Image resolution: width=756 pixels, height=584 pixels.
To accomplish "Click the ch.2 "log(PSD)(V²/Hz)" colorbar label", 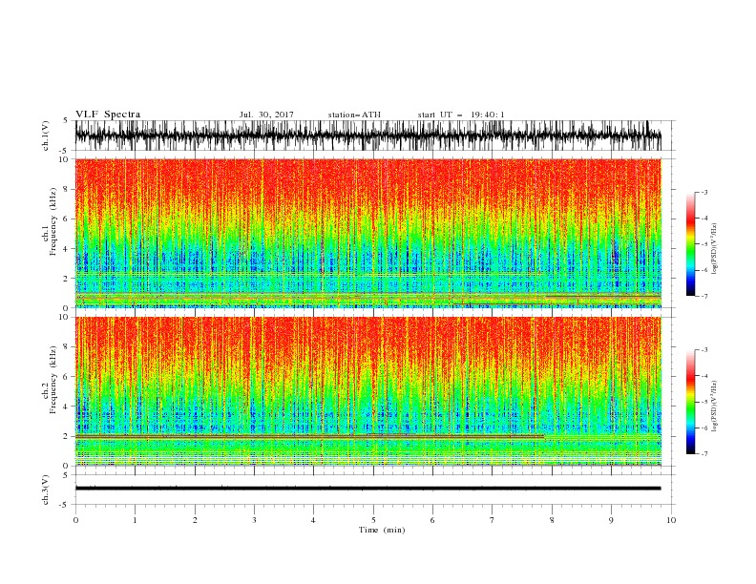I will coord(715,407).
